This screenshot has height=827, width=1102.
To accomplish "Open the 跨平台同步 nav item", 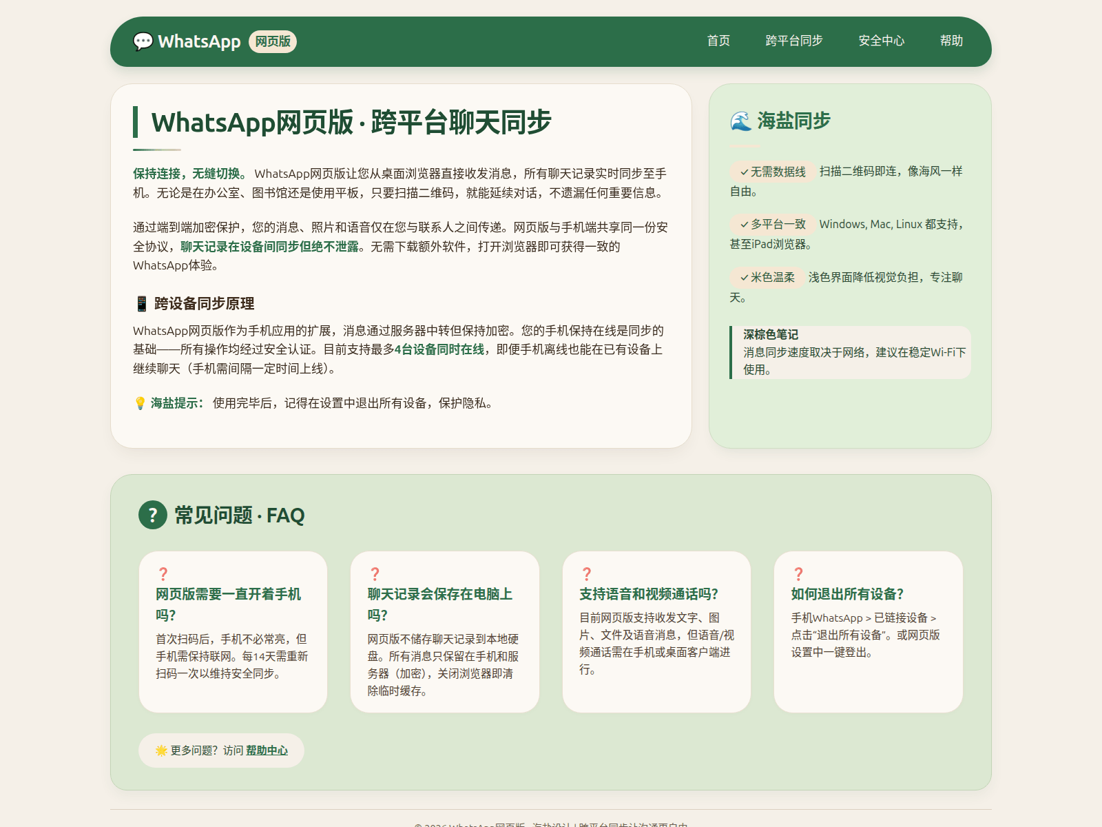I will 794,41.
